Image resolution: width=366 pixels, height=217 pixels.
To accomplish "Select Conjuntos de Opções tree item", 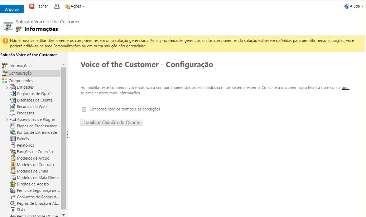I will coord(35,94).
